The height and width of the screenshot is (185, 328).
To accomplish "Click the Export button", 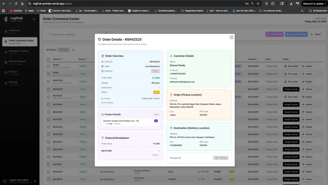I will [x=316, y=34].
